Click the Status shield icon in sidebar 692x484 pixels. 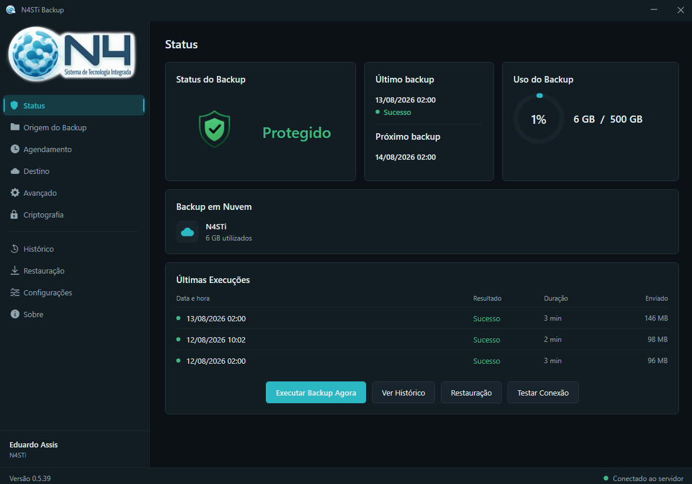tap(14, 106)
